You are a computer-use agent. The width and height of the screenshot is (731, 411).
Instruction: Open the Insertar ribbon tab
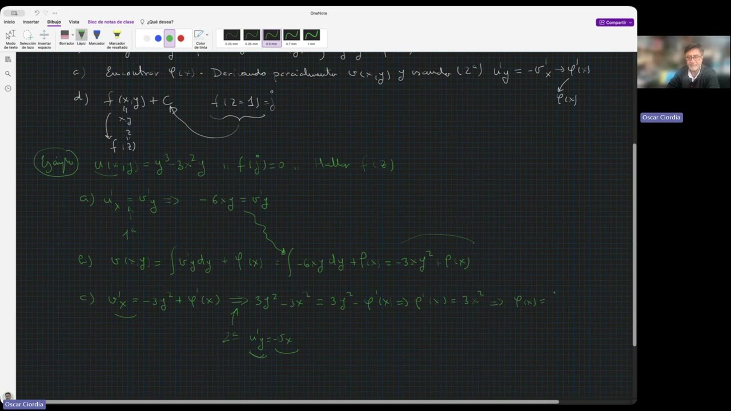click(31, 22)
